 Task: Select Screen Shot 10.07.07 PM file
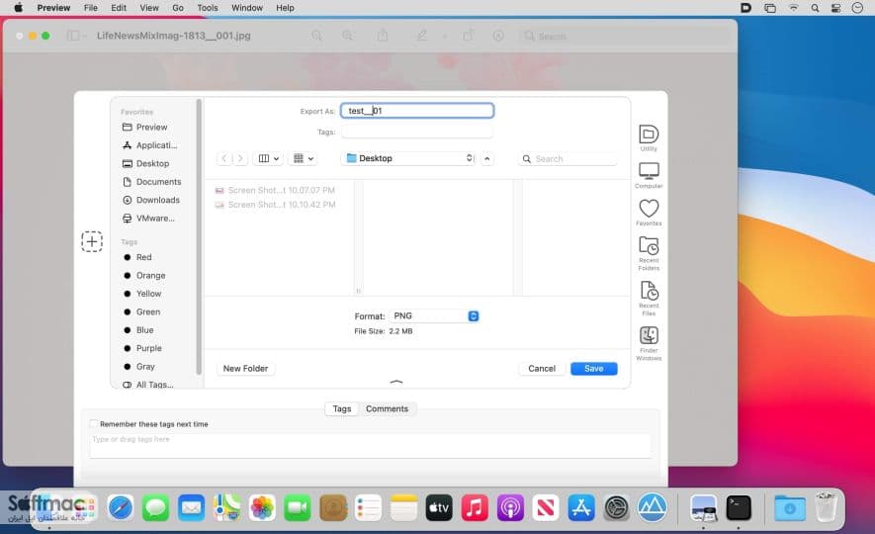(x=276, y=190)
